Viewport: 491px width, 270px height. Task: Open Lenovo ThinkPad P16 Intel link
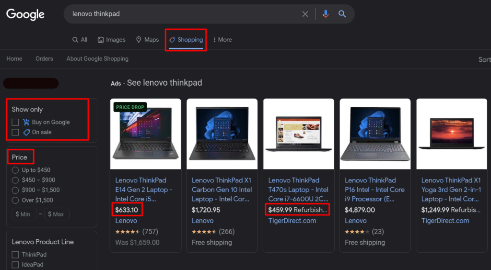(x=374, y=190)
